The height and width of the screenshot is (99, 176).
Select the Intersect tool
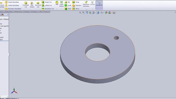77,5
